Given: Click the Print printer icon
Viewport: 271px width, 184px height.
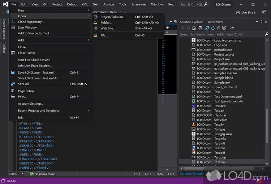Looking at the screenshot, I should click(13, 96).
